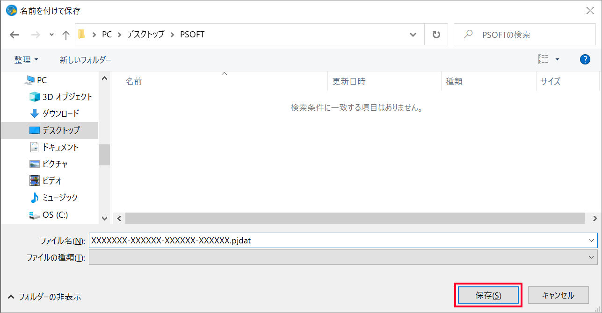The height and width of the screenshot is (313, 602).
Task: Collapse folders with フォルダーの非表示
Action: pyautogui.click(x=44, y=297)
